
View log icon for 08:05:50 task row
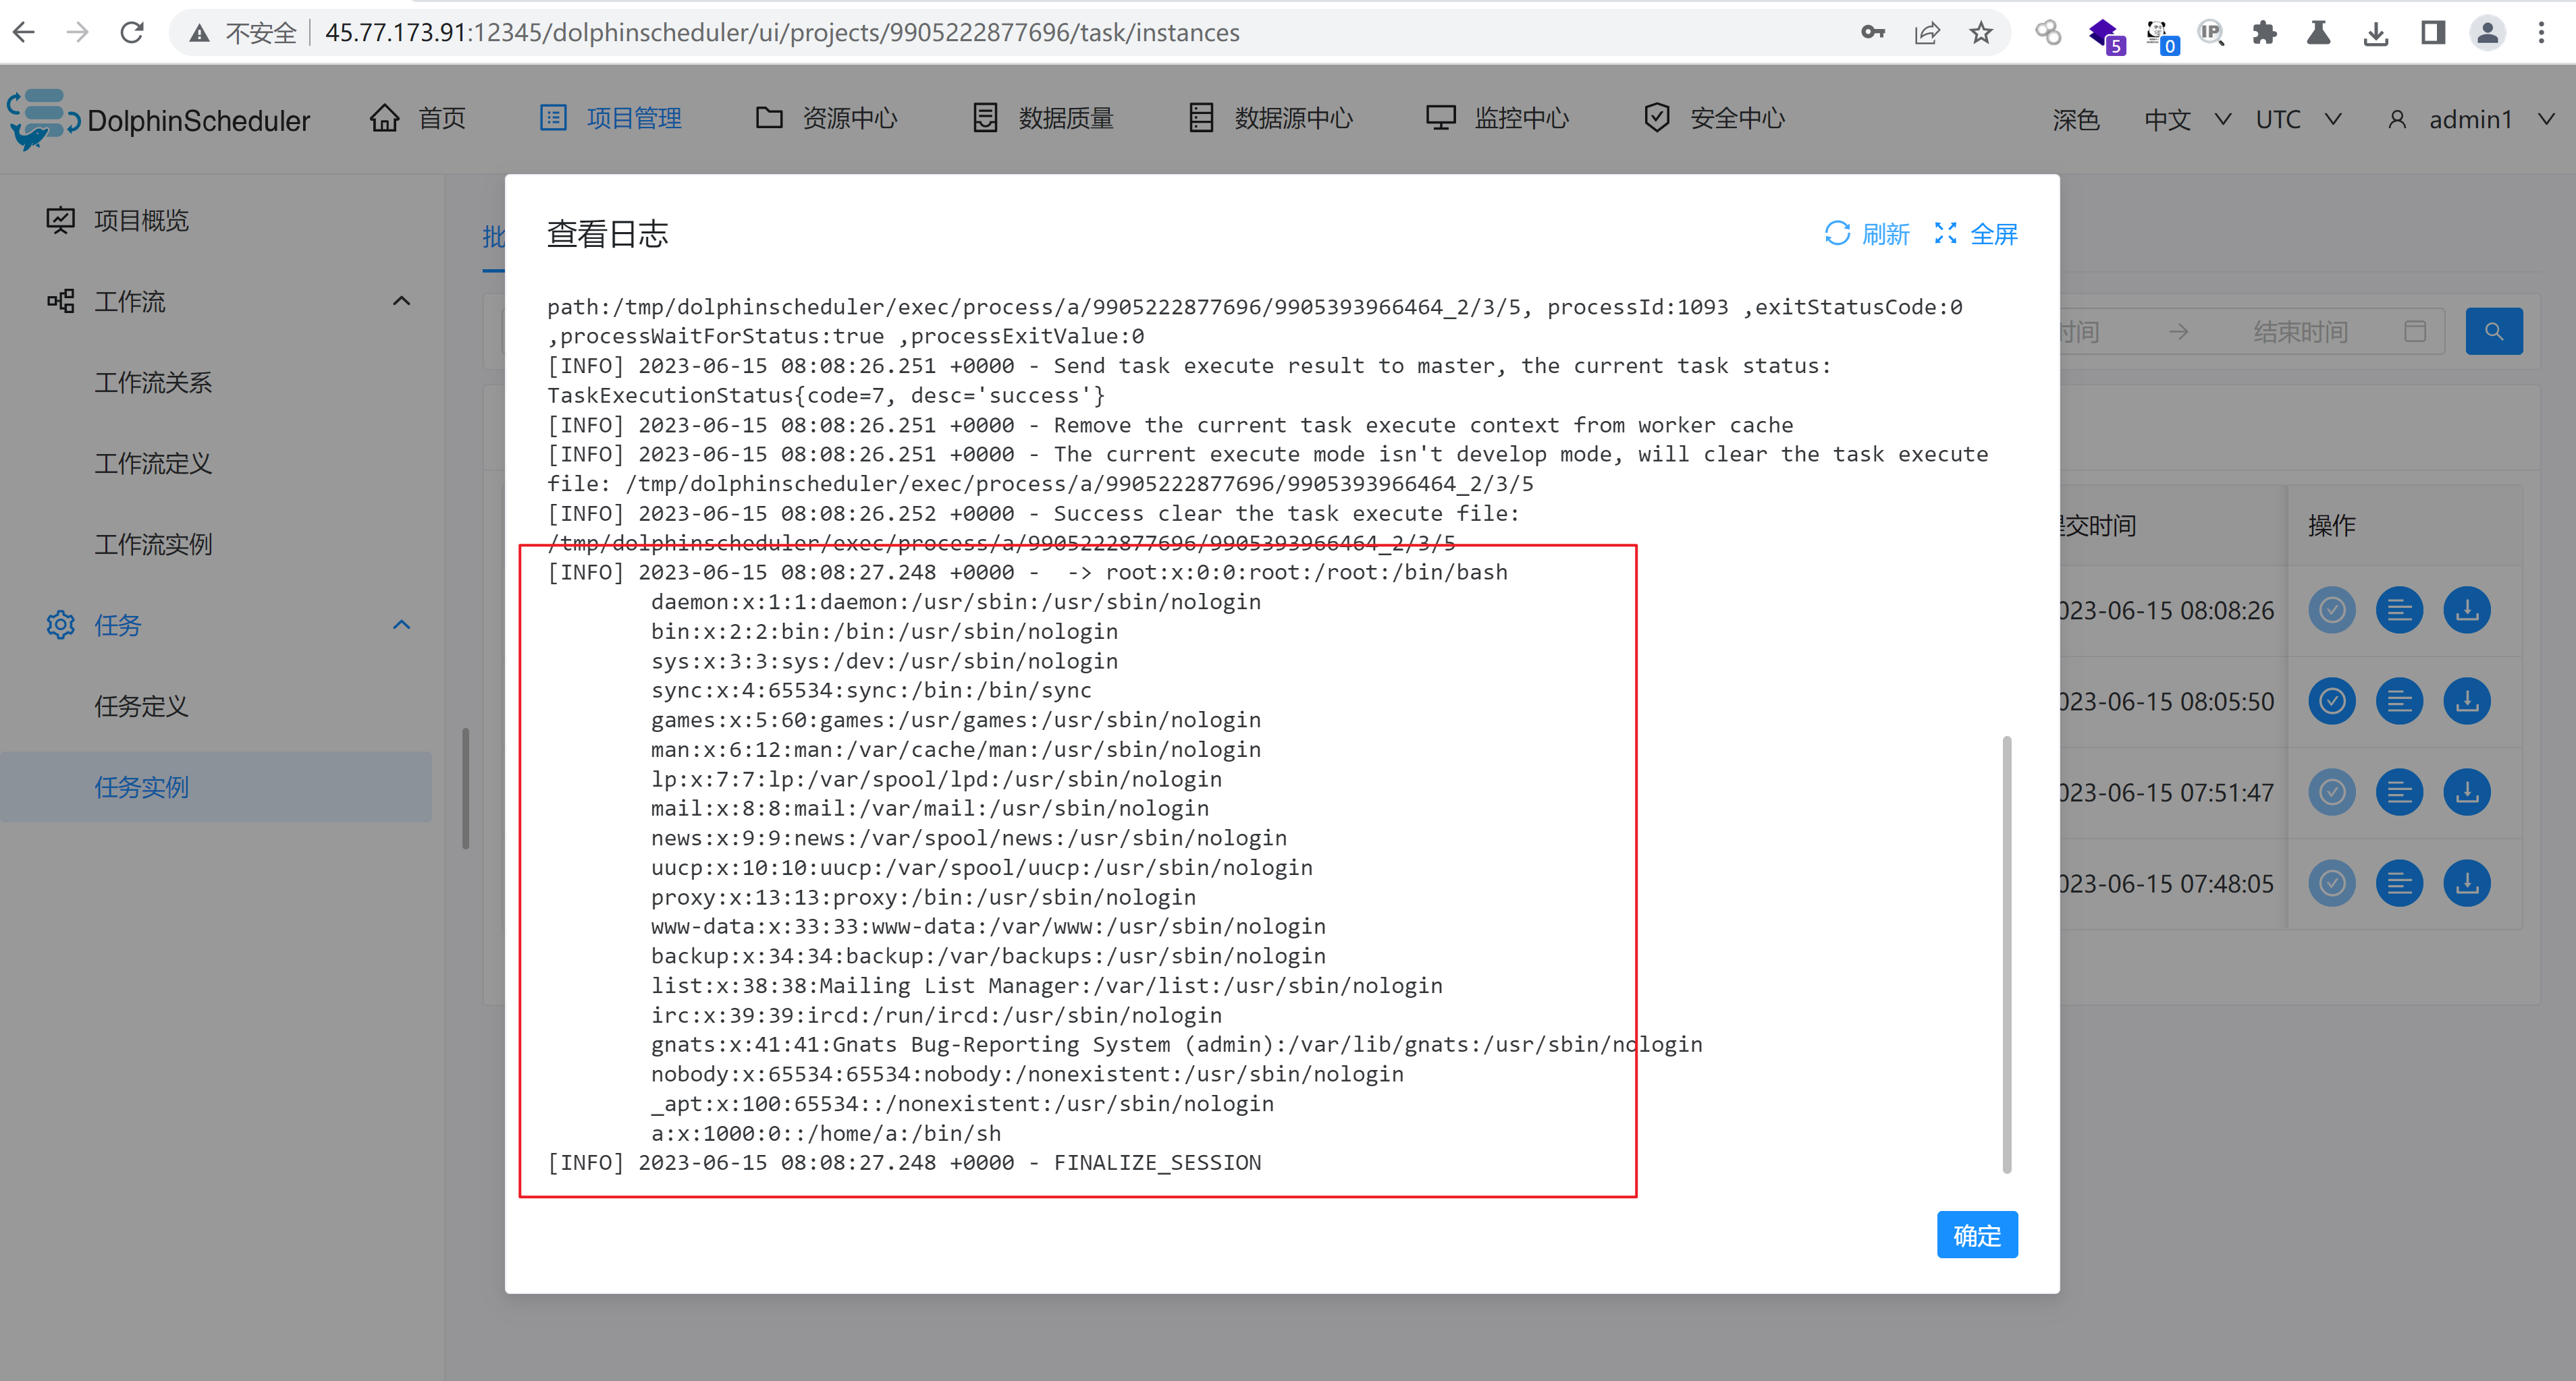click(2399, 702)
